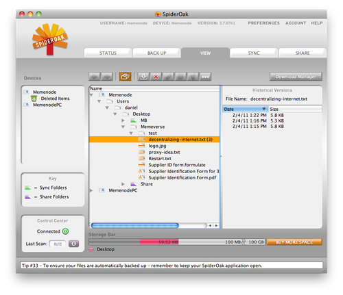Image resolution: width=343 pixels, height=295 pixels.
Task: Open the ACCOUNT menu
Action: pos(296,23)
